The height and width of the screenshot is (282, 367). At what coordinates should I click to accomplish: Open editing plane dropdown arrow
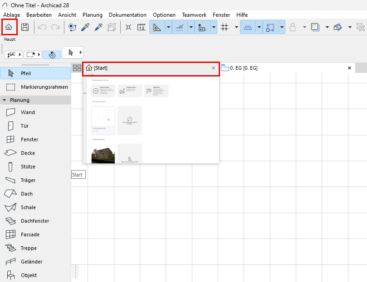pyautogui.click(x=259, y=27)
